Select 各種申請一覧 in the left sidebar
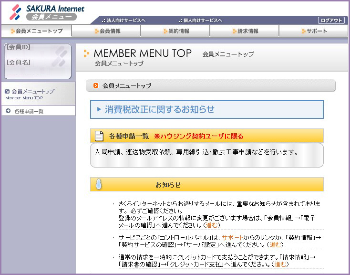The image size is (350, 275). click(x=29, y=111)
